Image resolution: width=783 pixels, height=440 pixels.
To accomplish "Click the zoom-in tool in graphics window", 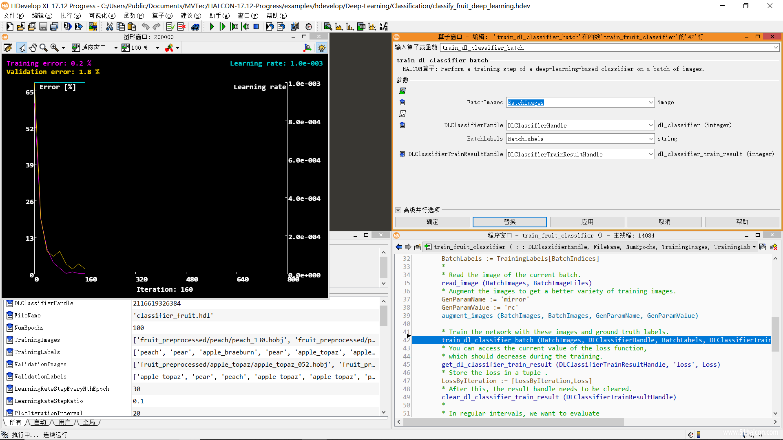I will [x=54, y=48].
